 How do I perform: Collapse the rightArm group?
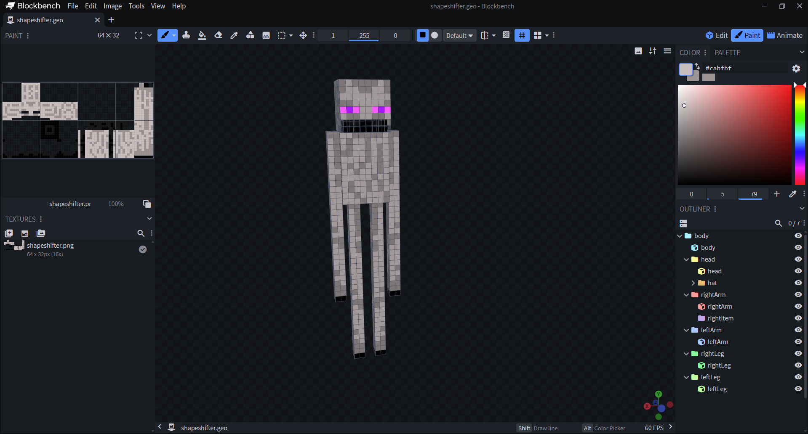[x=686, y=295]
